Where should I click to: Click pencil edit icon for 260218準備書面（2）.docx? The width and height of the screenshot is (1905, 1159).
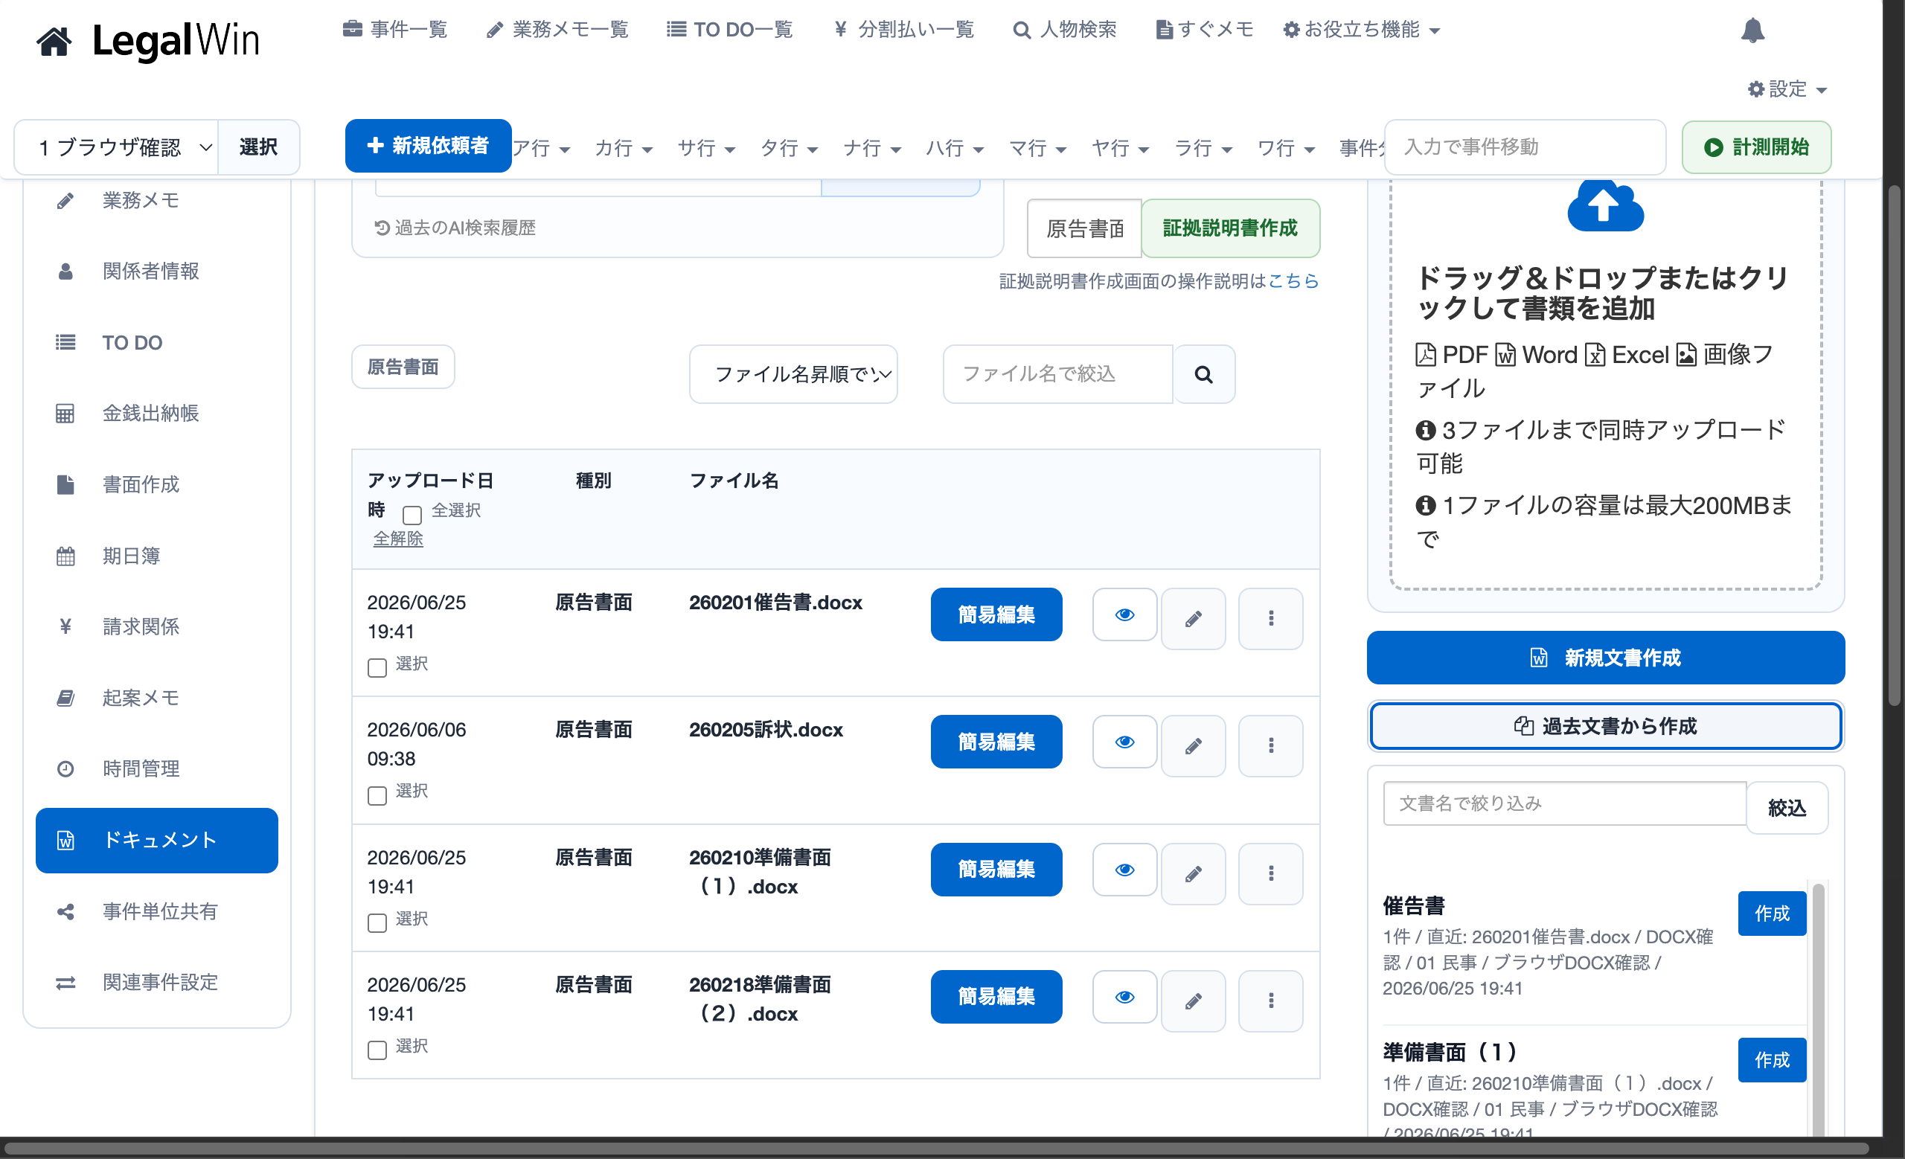[1194, 1001]
